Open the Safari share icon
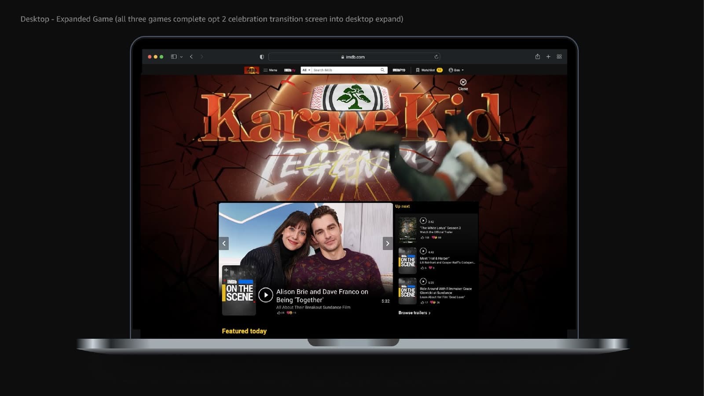This screenshot has height=396, width=704. point(537,56)
